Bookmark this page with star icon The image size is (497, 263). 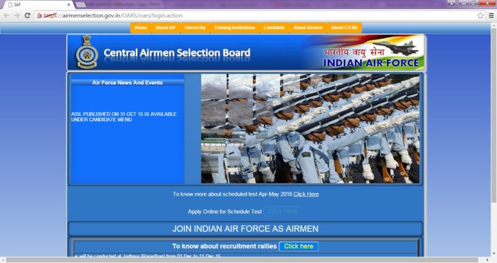click(x=480, y=16)
